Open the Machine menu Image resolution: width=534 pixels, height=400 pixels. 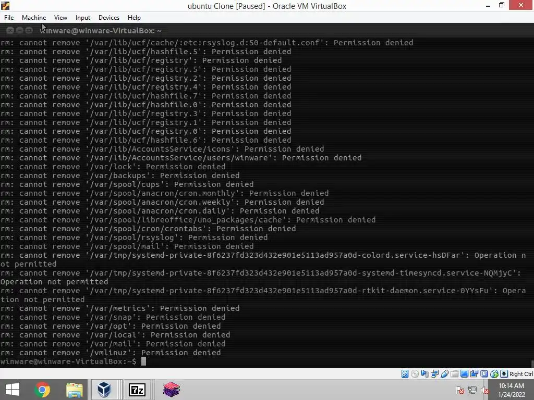(x=34, y=18)
